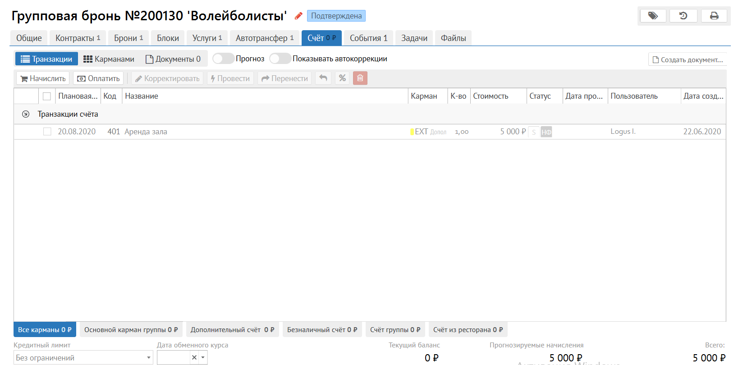Image resolution: width=734 pixels, height=365 pixels.
Task: Click the printer icon button
Action: pyautogui.click(x=714, y=16)
